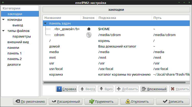
Task: Click the закладки page title bar
Action: pyautogui.click(x=116, y=9)
